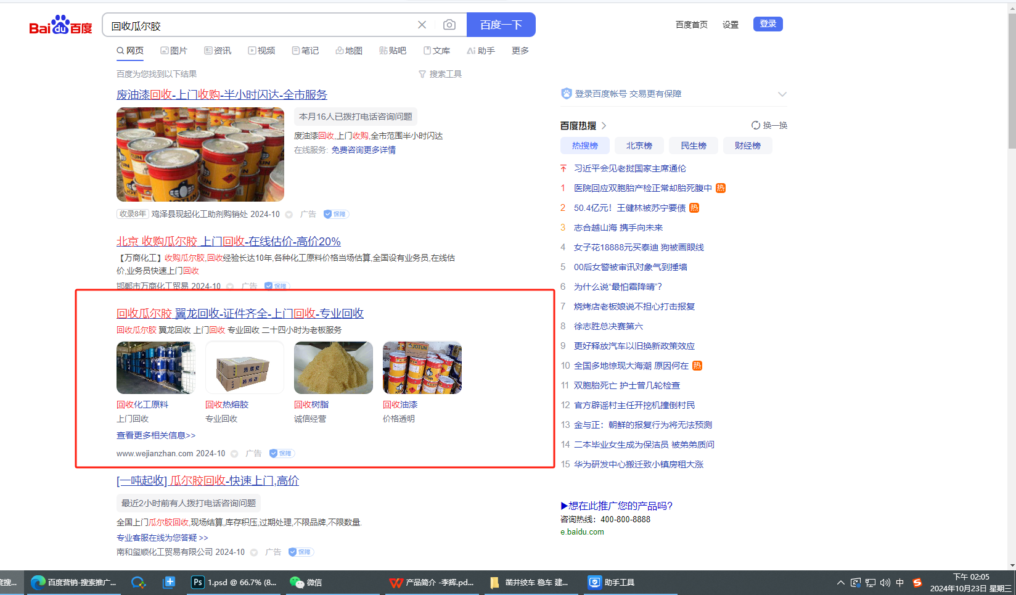
Task: Open hot search 徐志胜总决赛第六
Action: [x=608, y=326]
